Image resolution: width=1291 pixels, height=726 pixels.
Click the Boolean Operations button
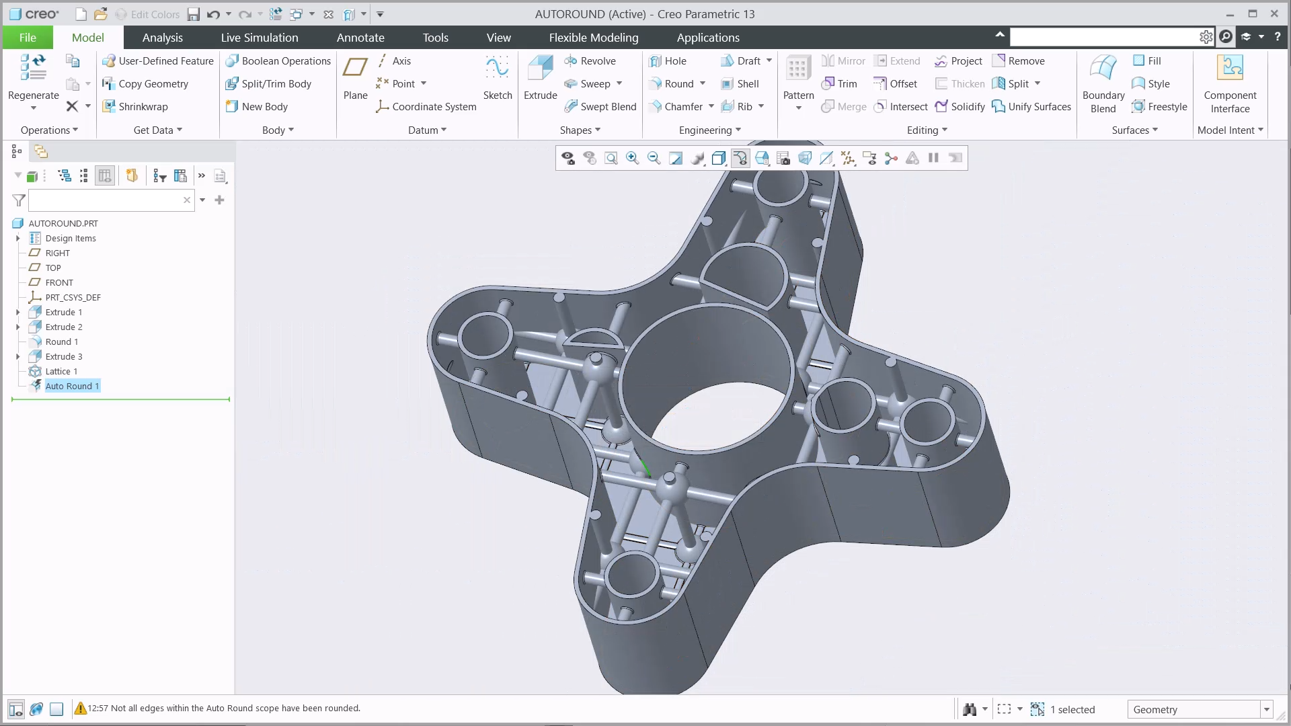[278, 61]
